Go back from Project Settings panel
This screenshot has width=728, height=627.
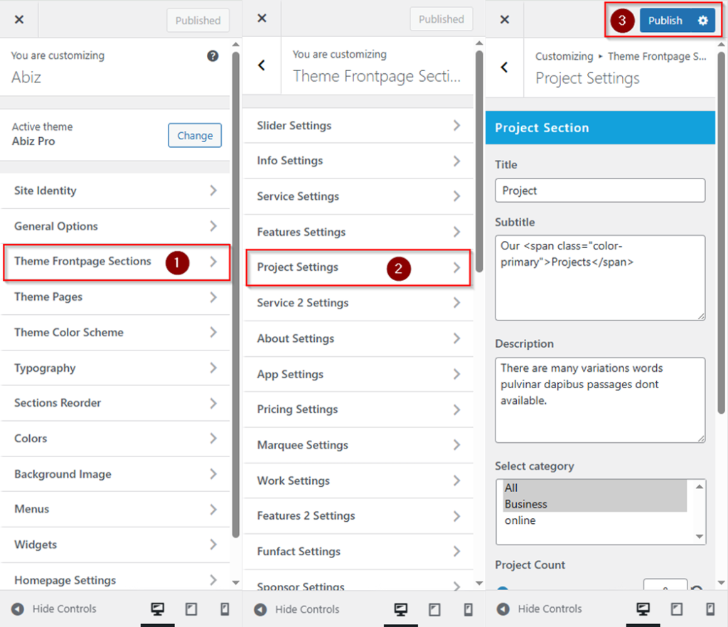click(x=505, y=68)
